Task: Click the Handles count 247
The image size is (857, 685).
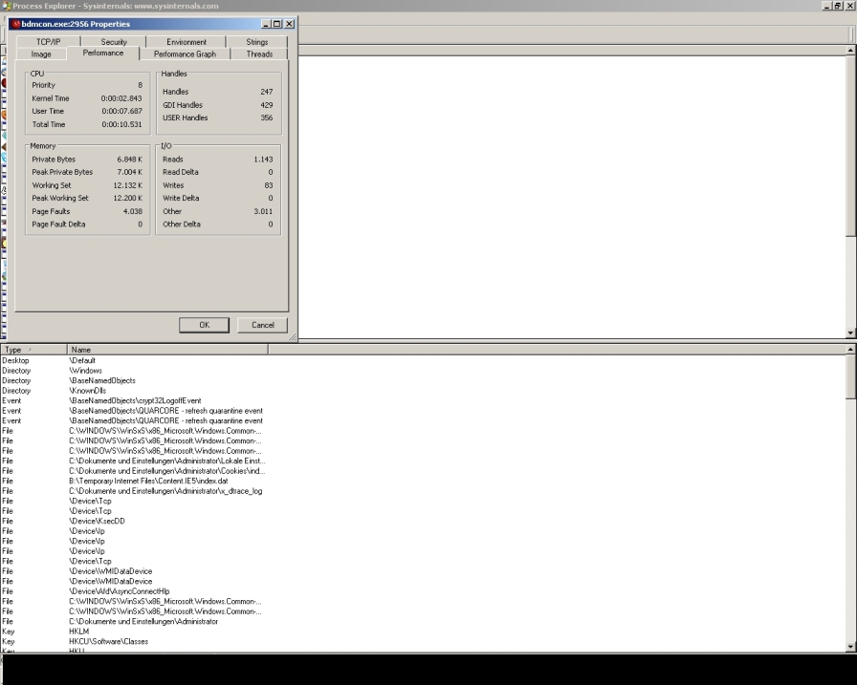Action: click(x=267, y=92)
